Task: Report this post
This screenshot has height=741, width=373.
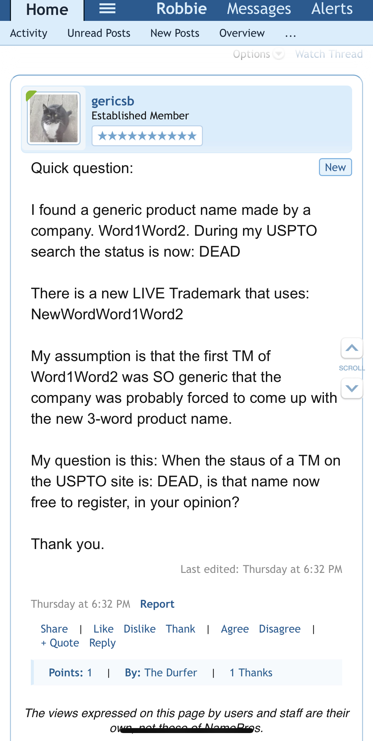Action: pyautogui.click(x=157, y=604)
